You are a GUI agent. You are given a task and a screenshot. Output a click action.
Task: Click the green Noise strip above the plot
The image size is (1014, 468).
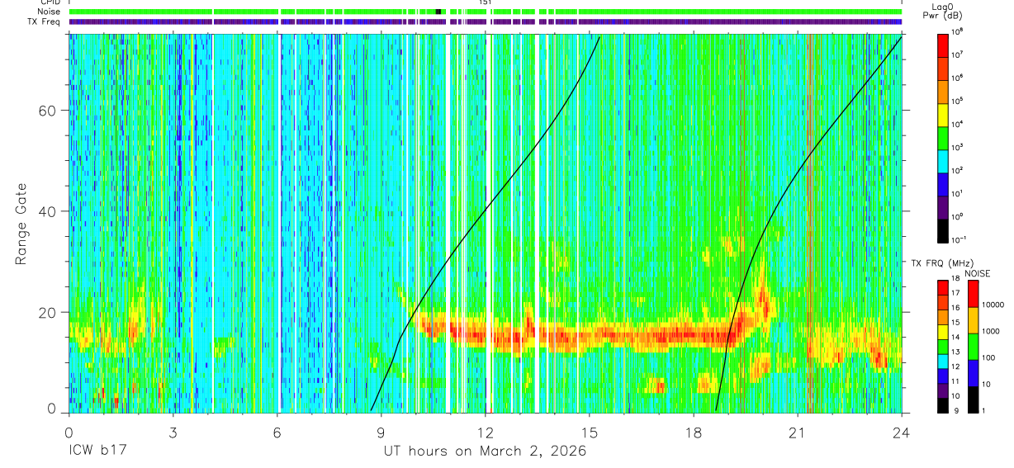tap(485, 12)
